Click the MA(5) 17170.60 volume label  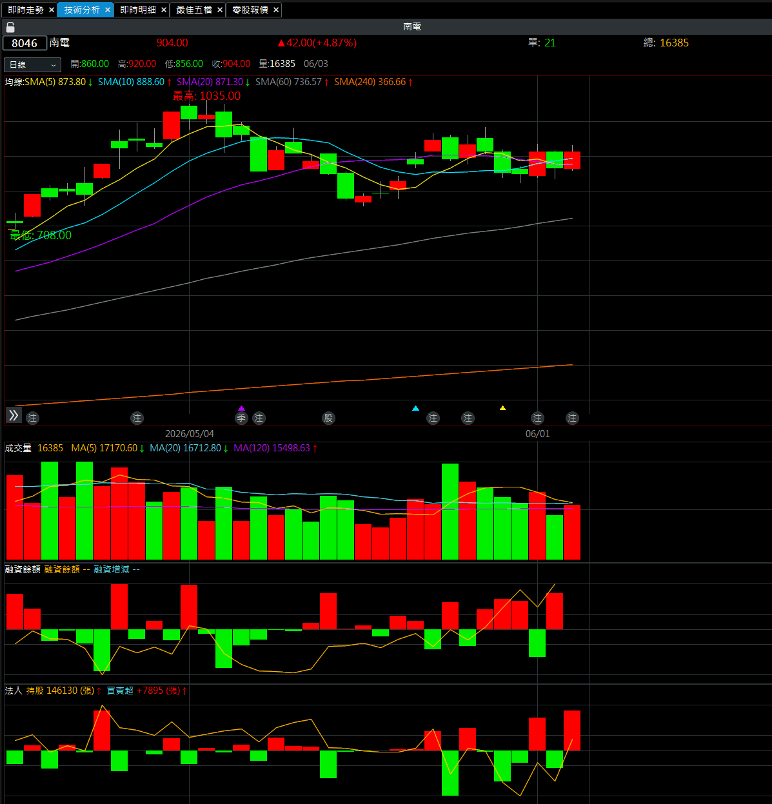(108, 448)
